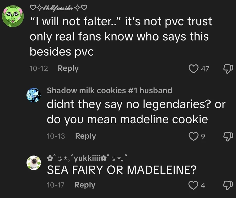Heart the "SEA FAIRY OR MADELEINE?" comment
The height and width of the screenshot is (198, 236).
point(194,185)
